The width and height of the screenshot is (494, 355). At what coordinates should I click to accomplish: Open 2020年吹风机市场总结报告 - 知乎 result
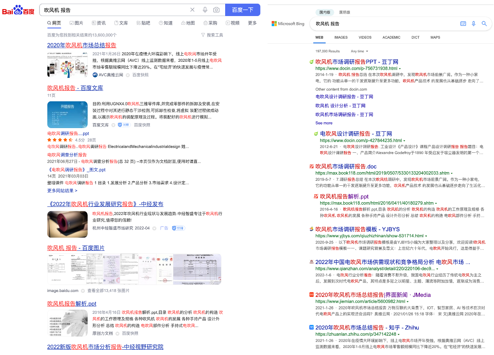[367, 328]
